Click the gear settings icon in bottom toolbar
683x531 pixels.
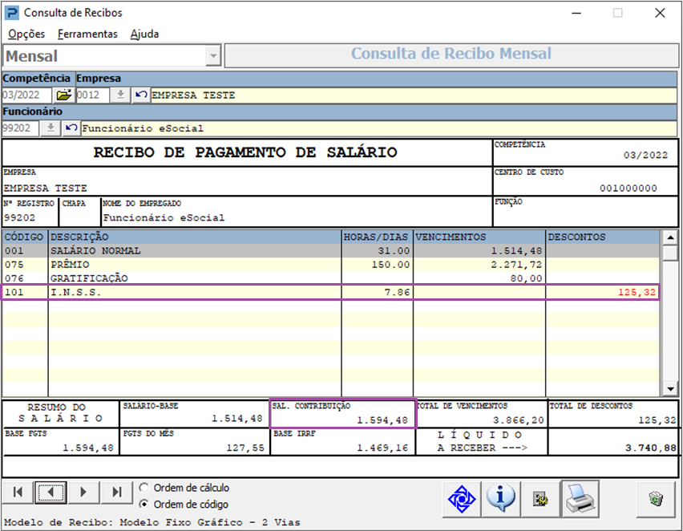(540, 499)
